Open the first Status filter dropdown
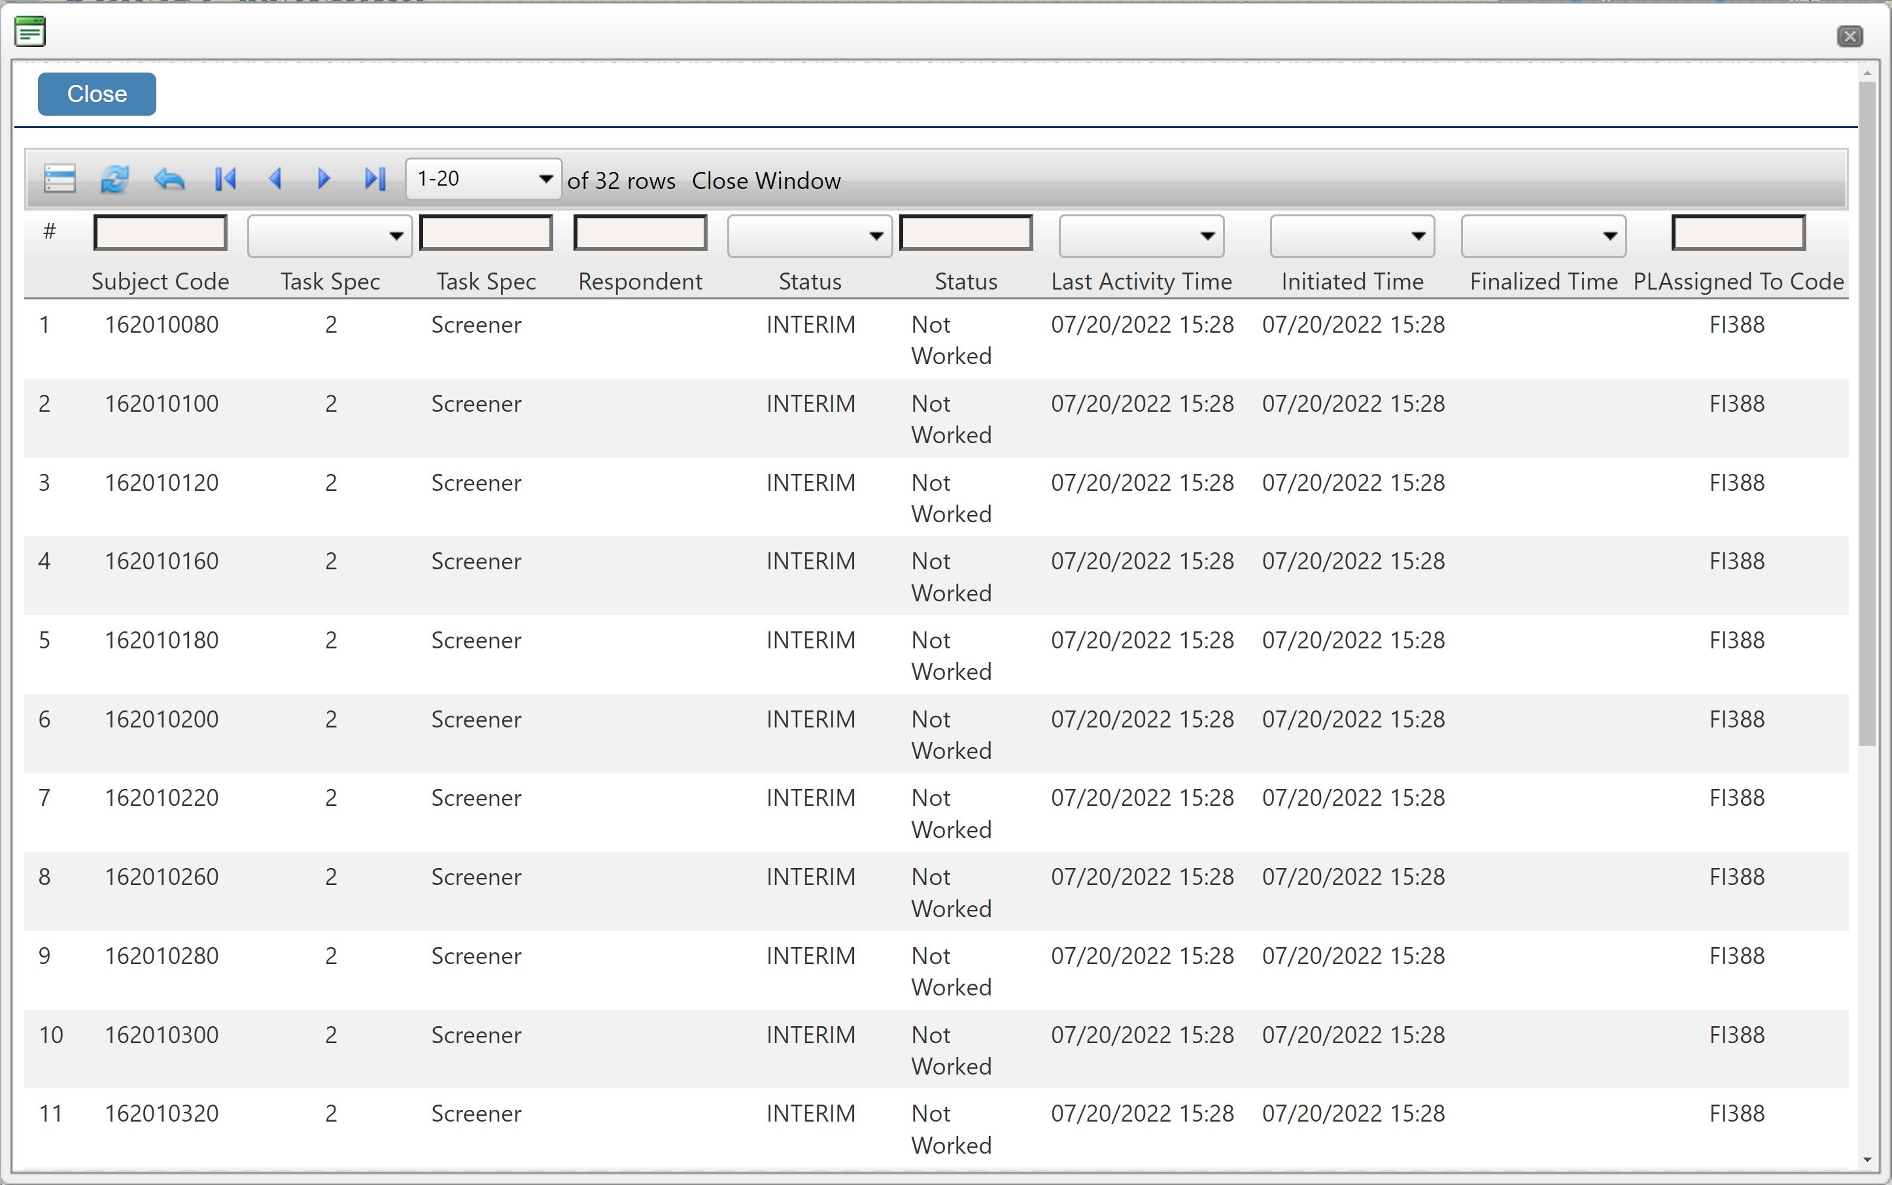1892x1185 pixels. click(x=809, y=236)
